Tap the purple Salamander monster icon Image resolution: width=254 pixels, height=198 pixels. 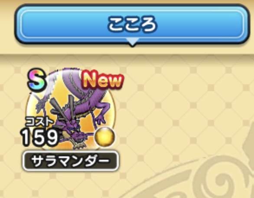tap(71, 109)
